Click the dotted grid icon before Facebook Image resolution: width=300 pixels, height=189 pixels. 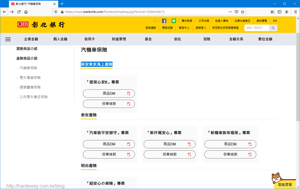coord(155,21)
